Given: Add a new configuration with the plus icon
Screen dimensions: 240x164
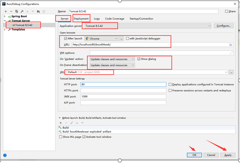Looking at the screenshot, I should pyautogui.click(x=6, y=11).
